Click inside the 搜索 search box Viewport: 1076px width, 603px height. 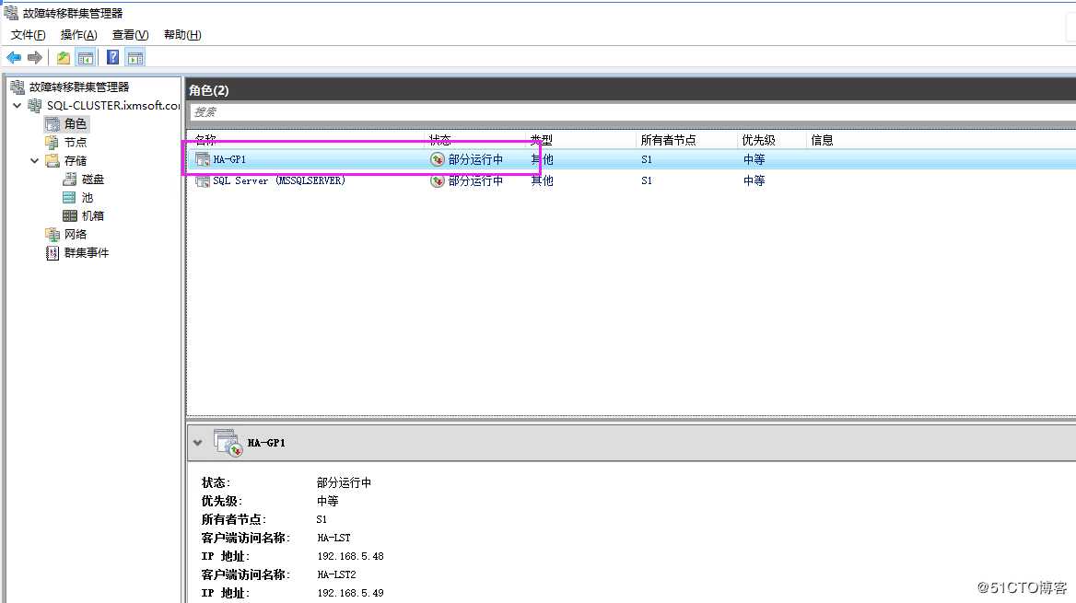click(276, 111)
